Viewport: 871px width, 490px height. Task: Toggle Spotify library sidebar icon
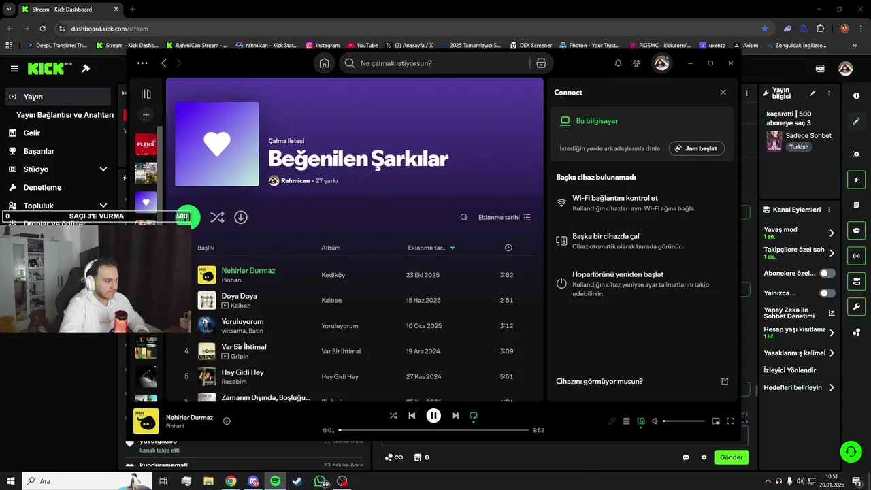[146, 94]
